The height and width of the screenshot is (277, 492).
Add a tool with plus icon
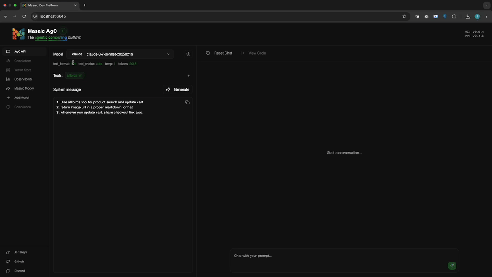188,76
